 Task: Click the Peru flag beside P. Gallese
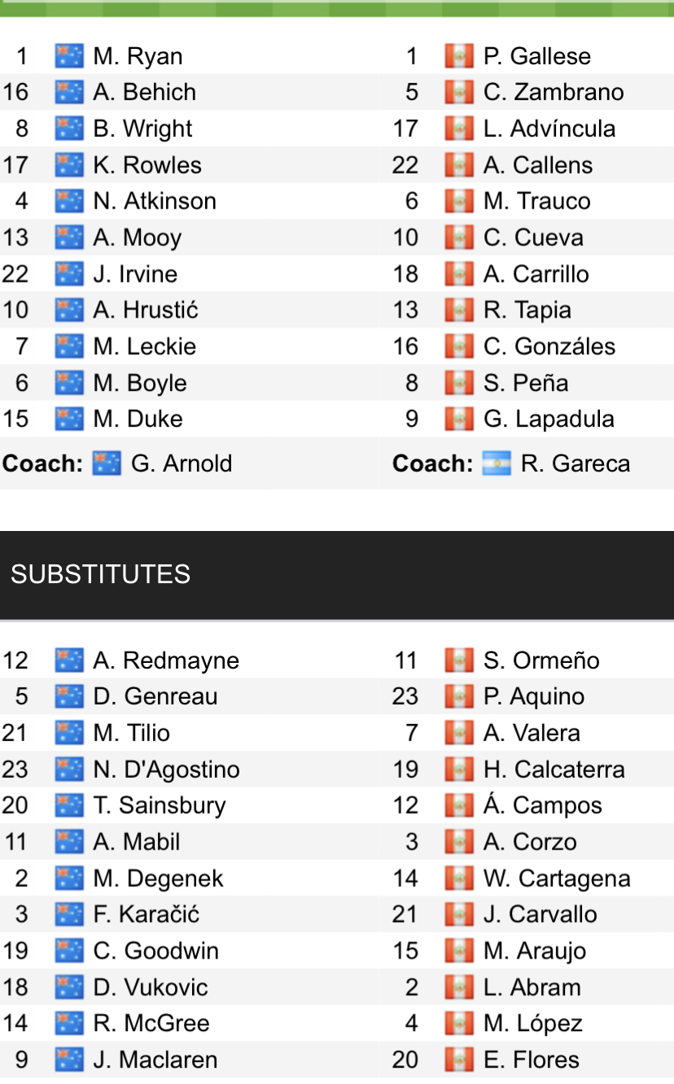click(x=459, y=56)
